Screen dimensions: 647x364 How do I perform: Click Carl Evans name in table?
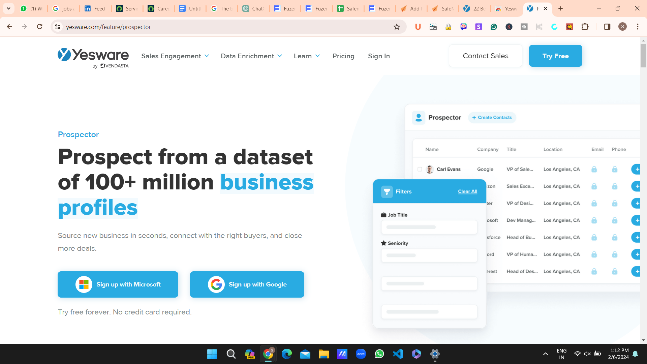[x=449, y=169]
